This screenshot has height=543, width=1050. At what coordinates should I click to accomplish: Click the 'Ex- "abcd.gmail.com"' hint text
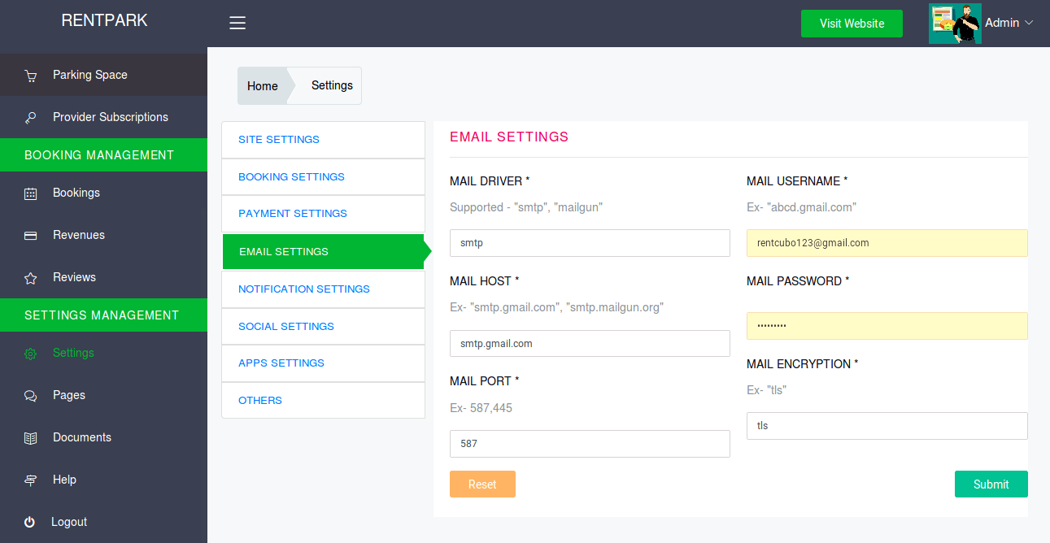801,207
